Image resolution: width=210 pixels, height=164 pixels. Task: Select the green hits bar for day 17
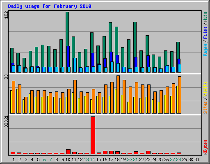pyautogui.click(x=110, y=37)
